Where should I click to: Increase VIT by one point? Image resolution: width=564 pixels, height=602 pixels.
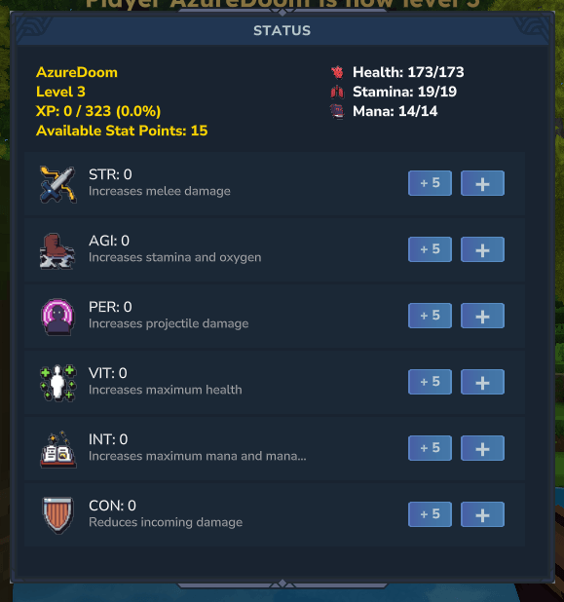[482, 382]
